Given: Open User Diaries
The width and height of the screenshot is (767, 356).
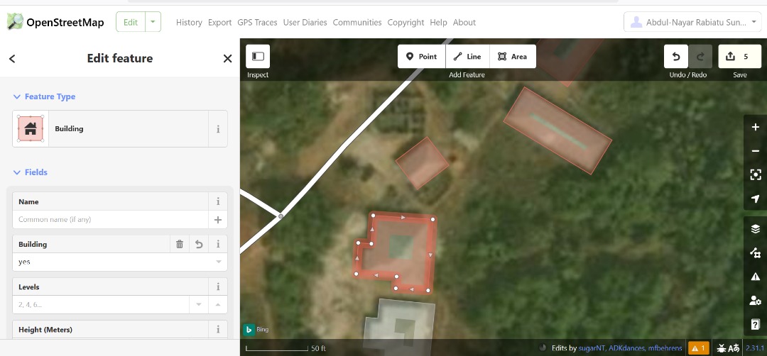Looking at the screenshot, I should (305, 23).
